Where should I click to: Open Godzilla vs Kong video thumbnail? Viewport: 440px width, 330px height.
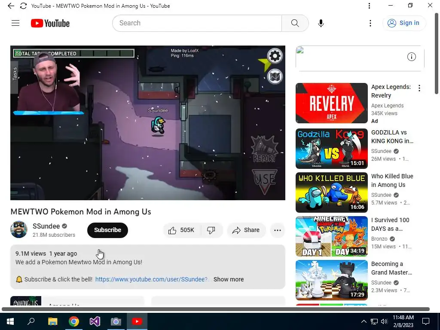click(x=331, y=148)
